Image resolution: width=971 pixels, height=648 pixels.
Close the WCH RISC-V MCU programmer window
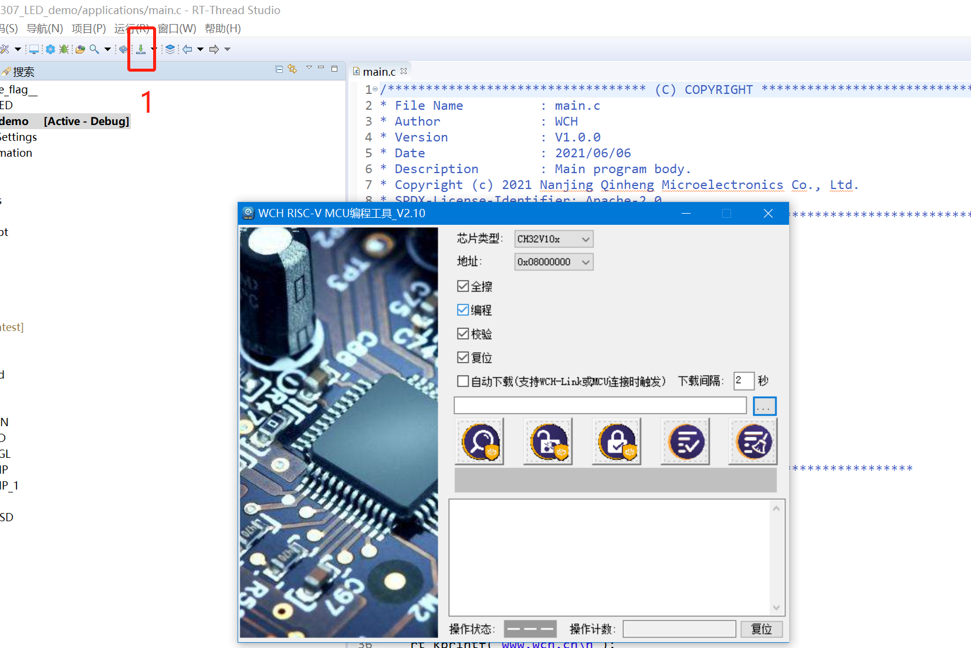[768, 214]
